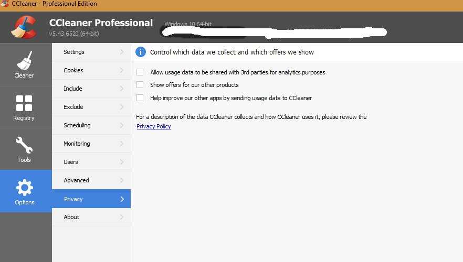Click the blue info icon
Image resolution: width=463 pixels, height=262 pixels.
(x=141, y=52)
